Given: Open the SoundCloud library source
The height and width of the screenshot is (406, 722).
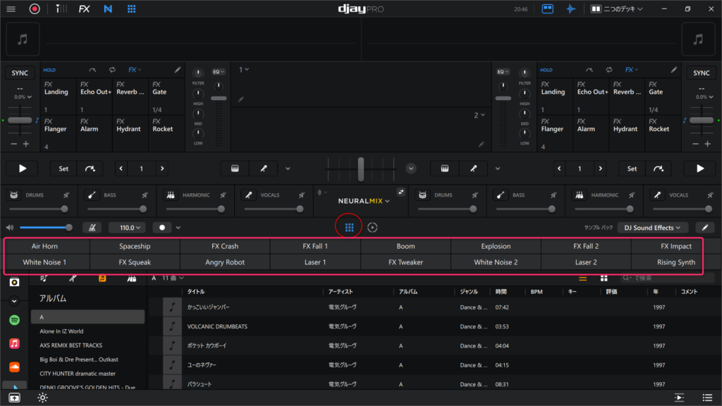Looking at the screenshot, I should pos(14,367).
